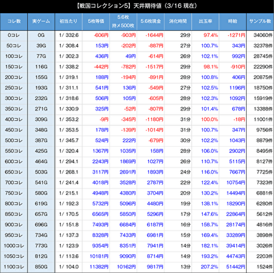Viewport: 274px width, 273px height.
Task: Select the 34060件 sample count cell
Action: pyautogui.click(x=263, y=35)
